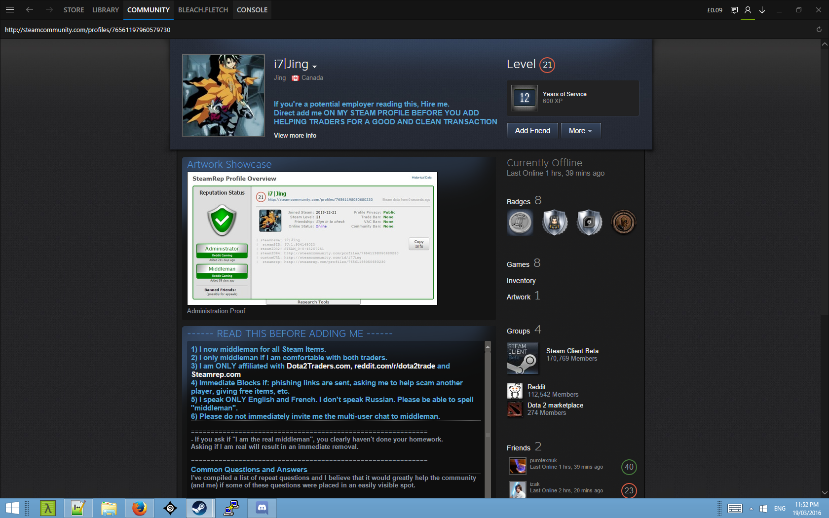This screenshot has height=518, width=829.
Task: Open the on-screen keyboard tray icon
Action: [x=735, y=508]
